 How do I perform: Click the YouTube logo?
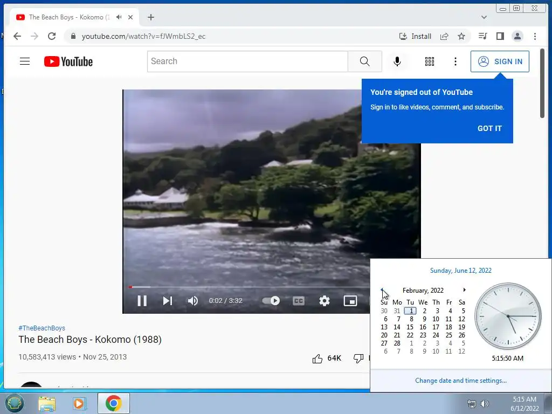[x=68, y=61]
